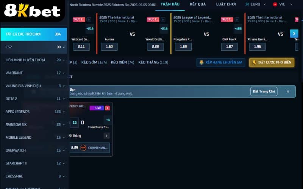The width and height of the screenshot is (303, 189).
Task: Open the +486 markets for the BNK FearX match
Action: (x=238, y=29)
